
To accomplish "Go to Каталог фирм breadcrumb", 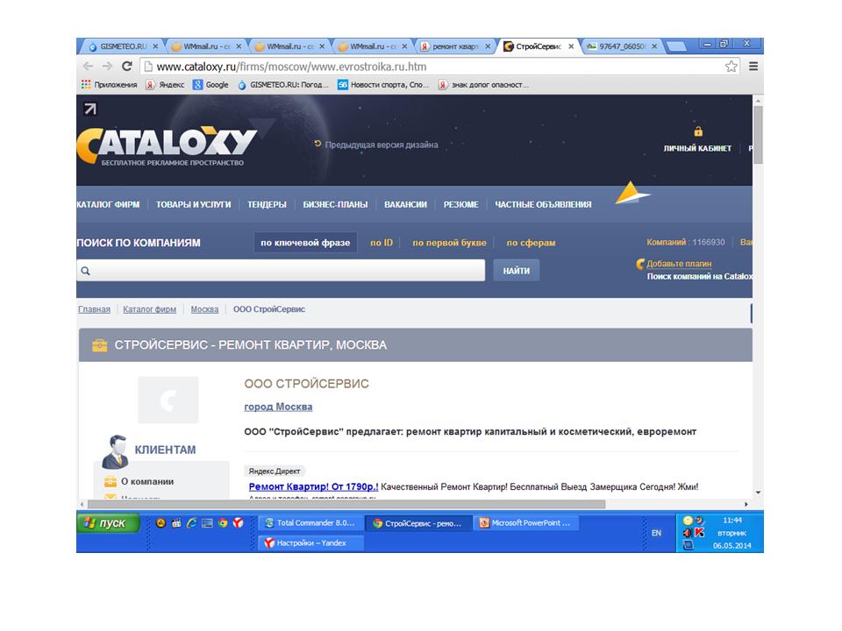I will [x=149, y=309].
